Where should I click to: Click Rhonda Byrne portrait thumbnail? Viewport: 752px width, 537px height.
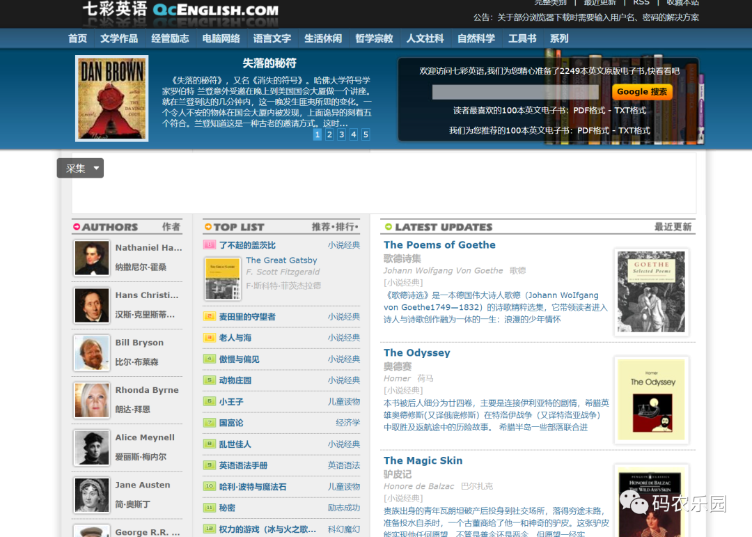click(x=92, y=400)
